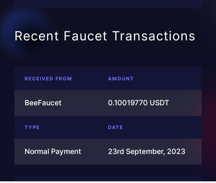The height and width of the screenshot is (183, 216).
Task: Sort by the AMOUNT column header
Action: click(121, 79)
